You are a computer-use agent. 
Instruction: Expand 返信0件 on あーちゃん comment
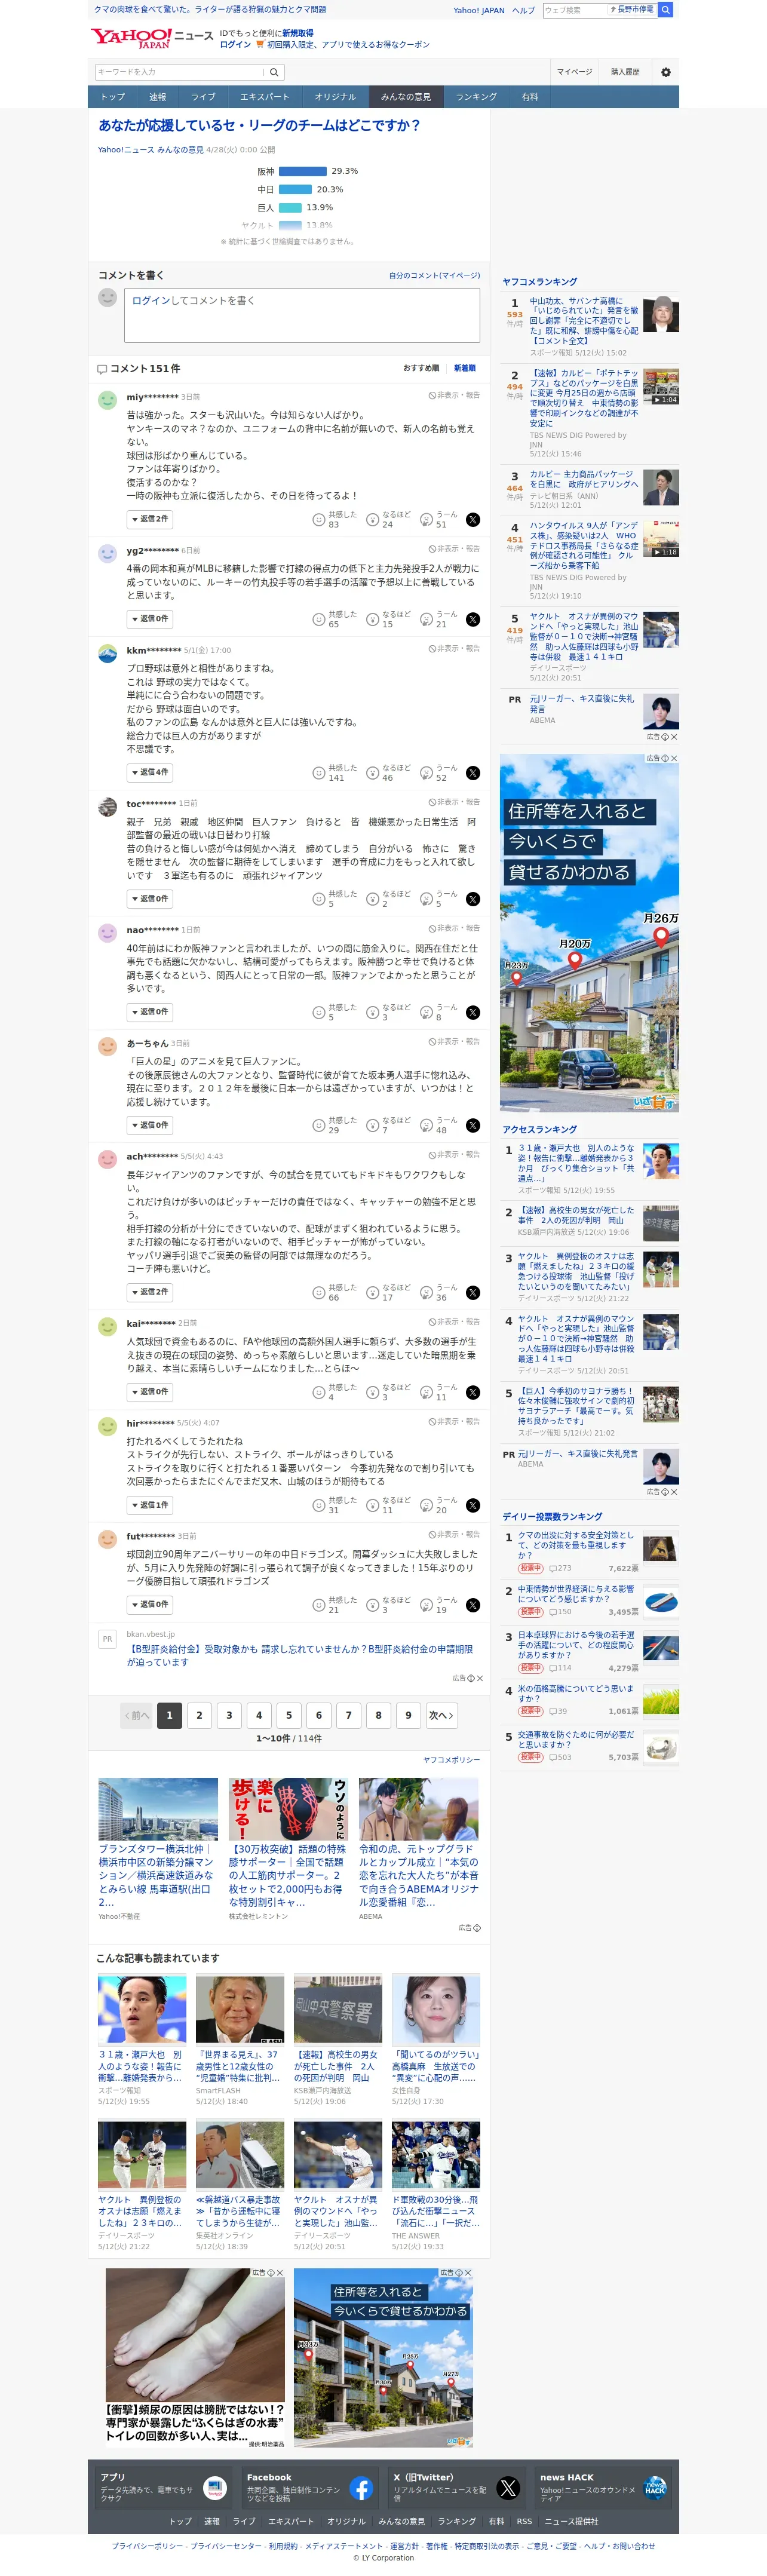[x=150, y=1125]
